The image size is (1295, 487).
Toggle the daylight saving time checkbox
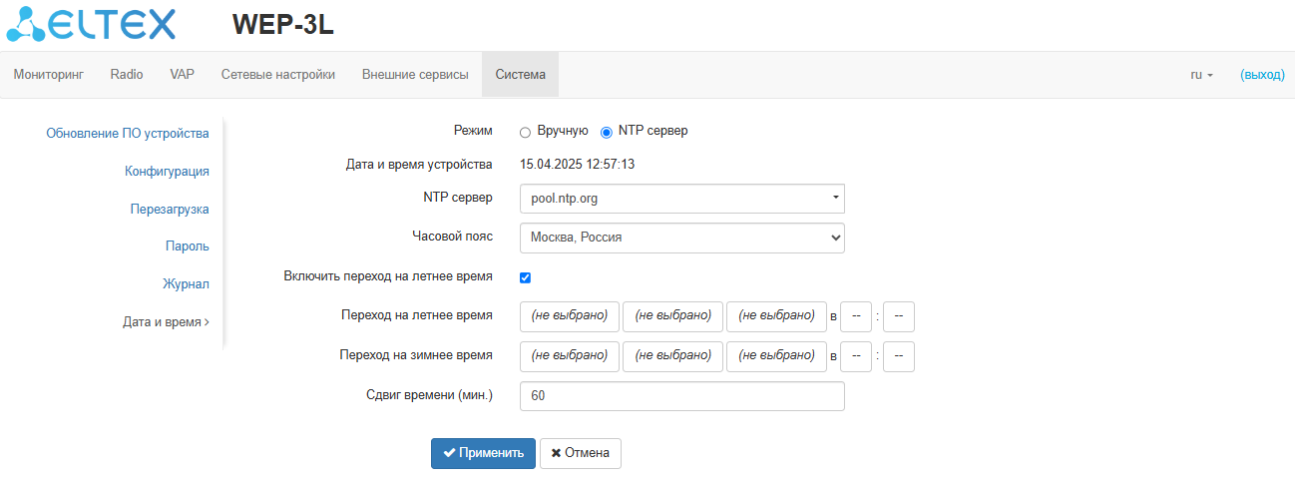[525, 277]
